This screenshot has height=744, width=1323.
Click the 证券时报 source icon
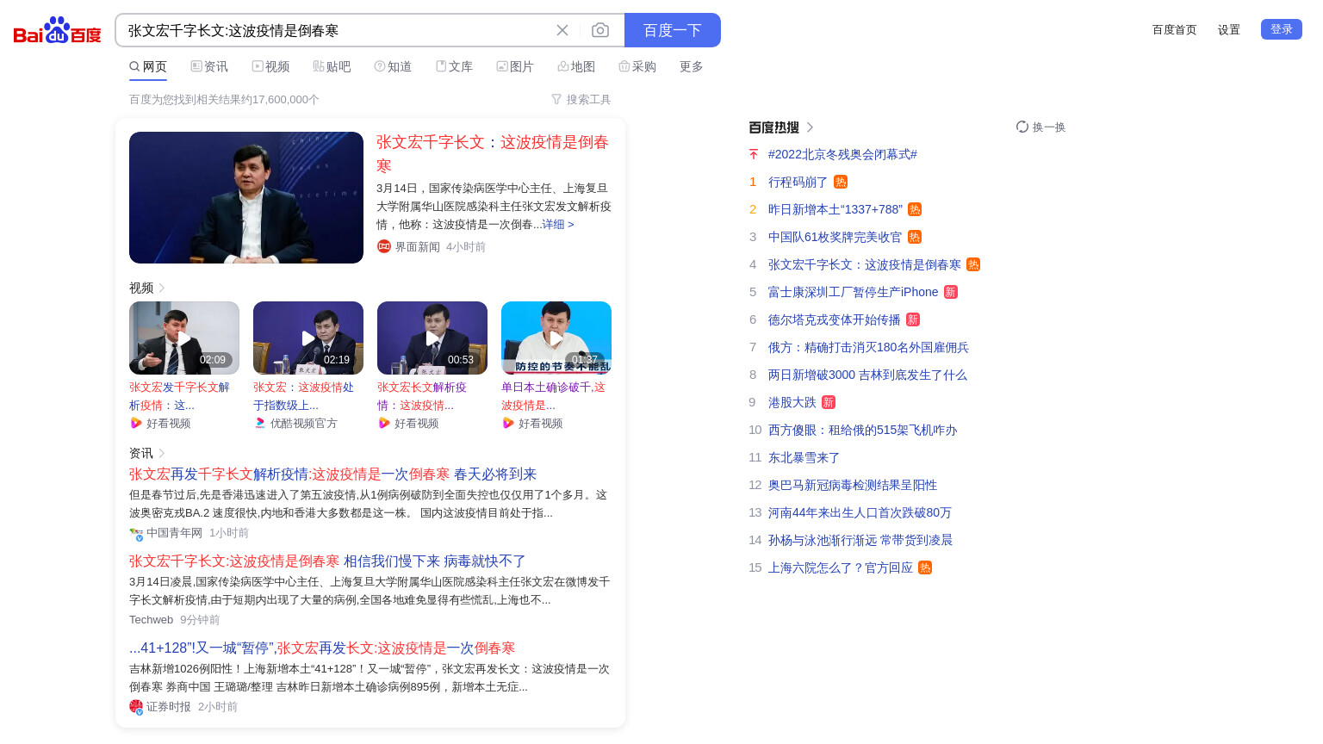pos(136,707)
